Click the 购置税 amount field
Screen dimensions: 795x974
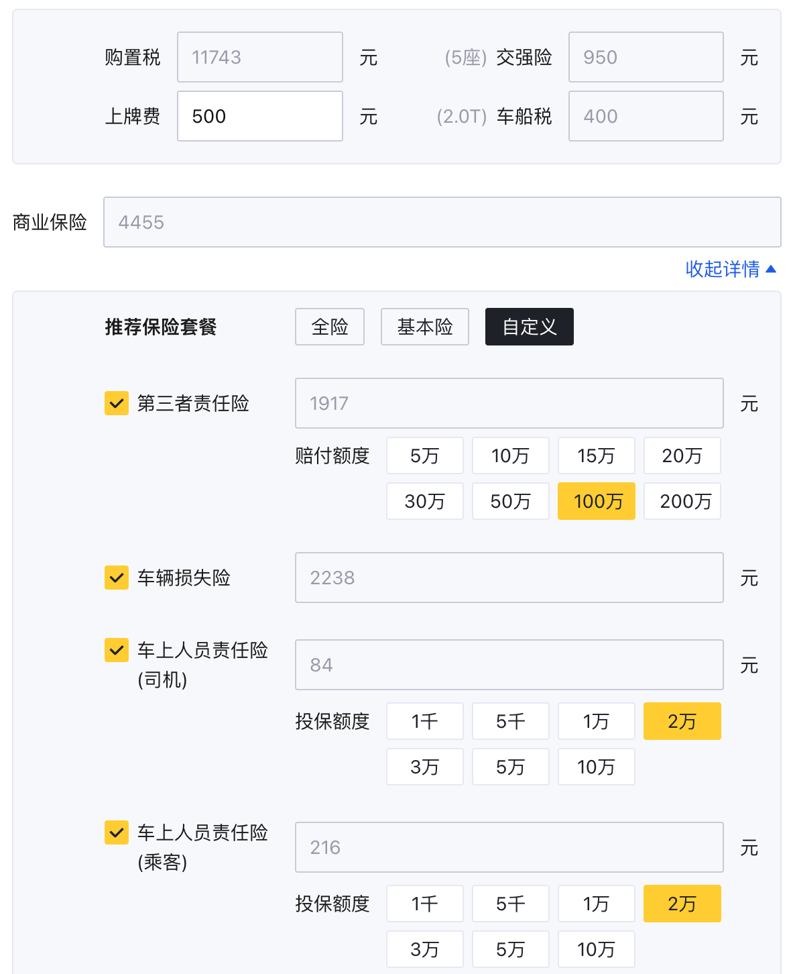(260, 57)
